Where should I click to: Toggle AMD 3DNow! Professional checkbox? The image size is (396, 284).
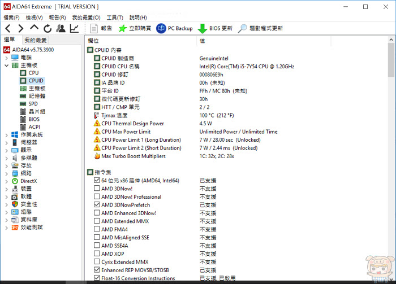(x=97, y=196)
